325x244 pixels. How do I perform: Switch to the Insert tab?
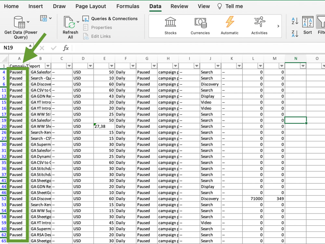pos(36,6)
